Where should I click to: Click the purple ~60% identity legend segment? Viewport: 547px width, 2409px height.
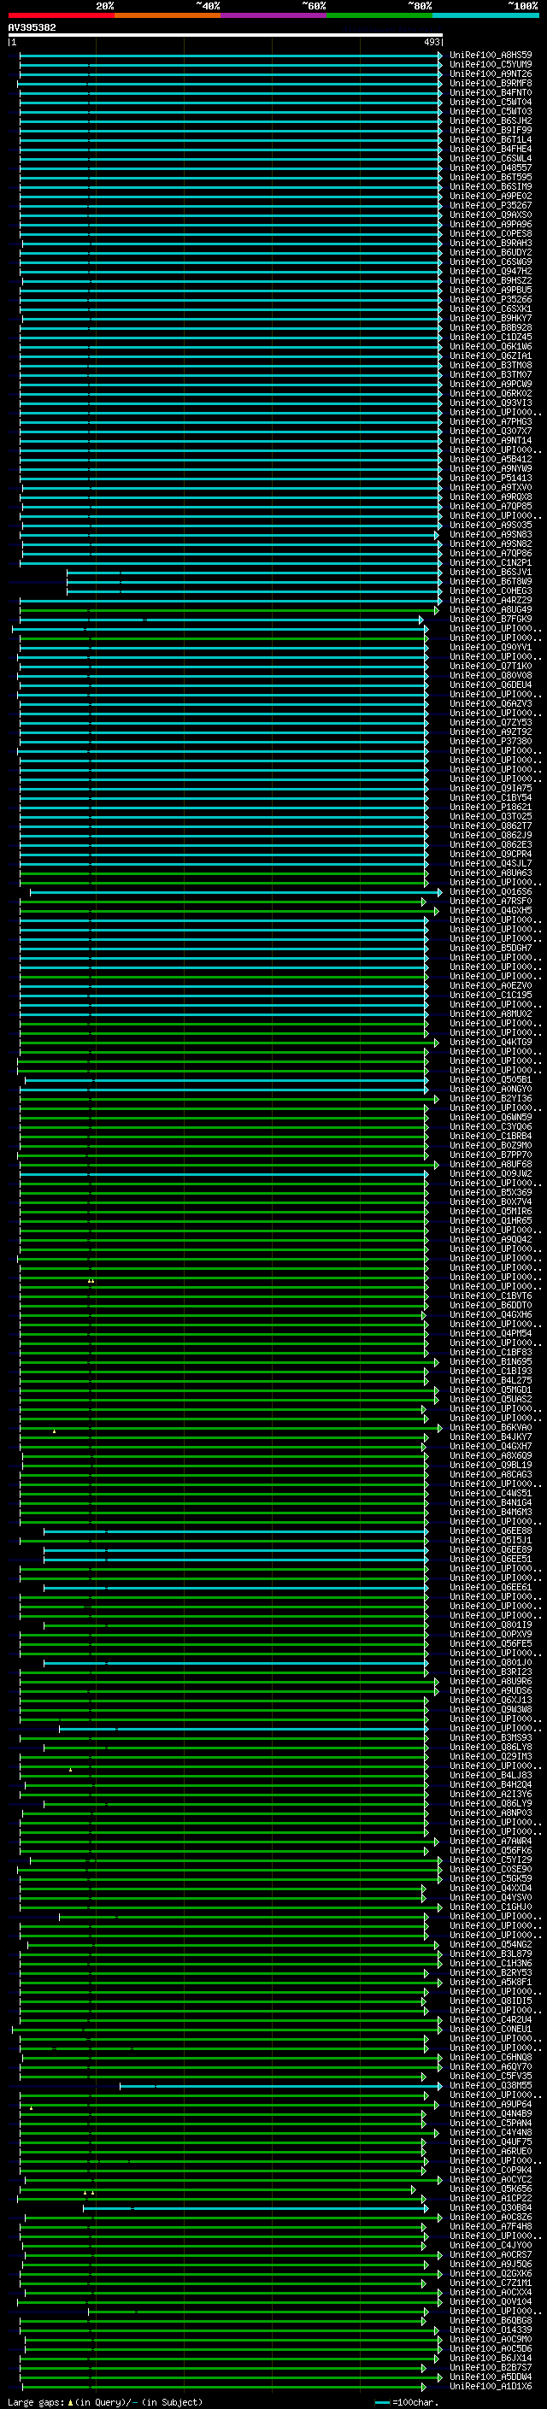coord(274,15)
